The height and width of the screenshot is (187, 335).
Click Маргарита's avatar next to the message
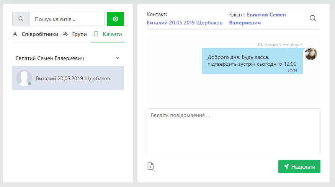click(x=310, y=54)
